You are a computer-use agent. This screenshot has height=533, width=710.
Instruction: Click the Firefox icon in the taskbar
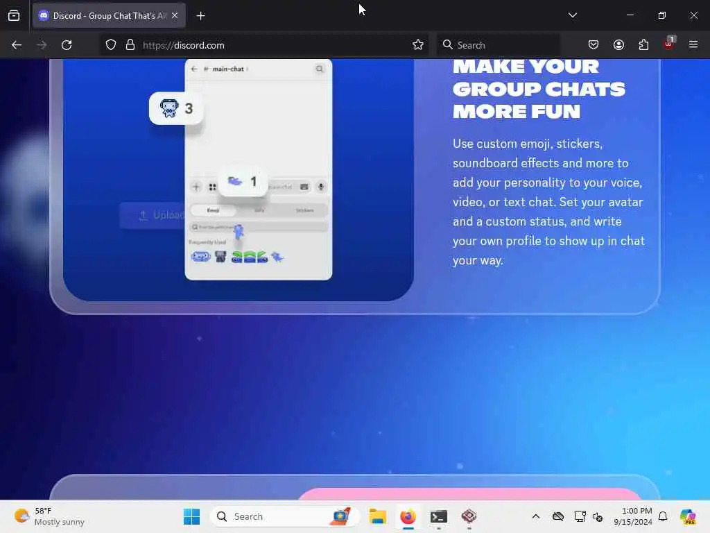coord(408,516)
